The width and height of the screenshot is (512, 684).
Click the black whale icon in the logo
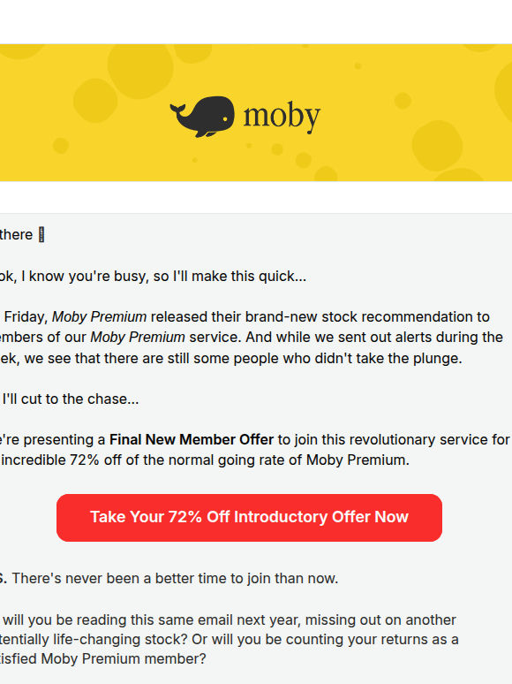pos(202,117)
